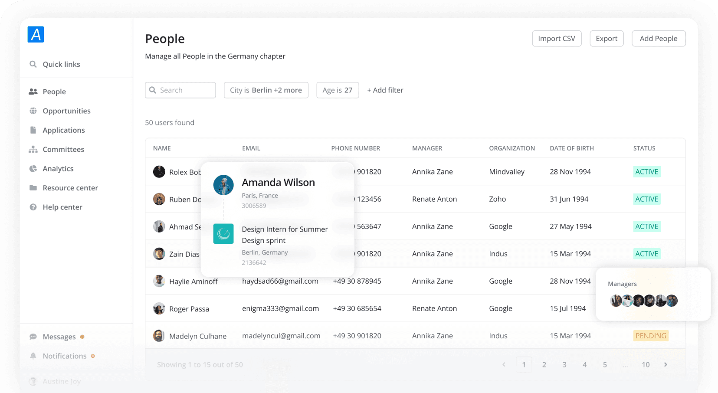The height and width of the screenshot is (393, 718).
Task: Click the Applications document icon
Action: [x=33, y=130]
